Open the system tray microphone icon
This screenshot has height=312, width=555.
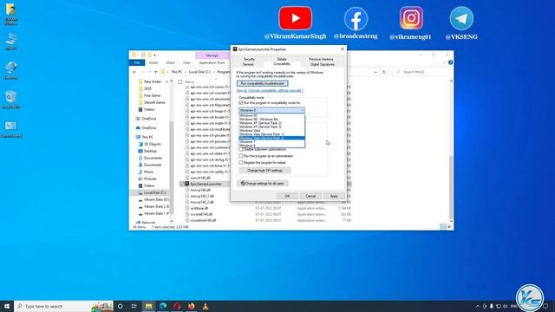pyautogui.click(x=492, y=306)
